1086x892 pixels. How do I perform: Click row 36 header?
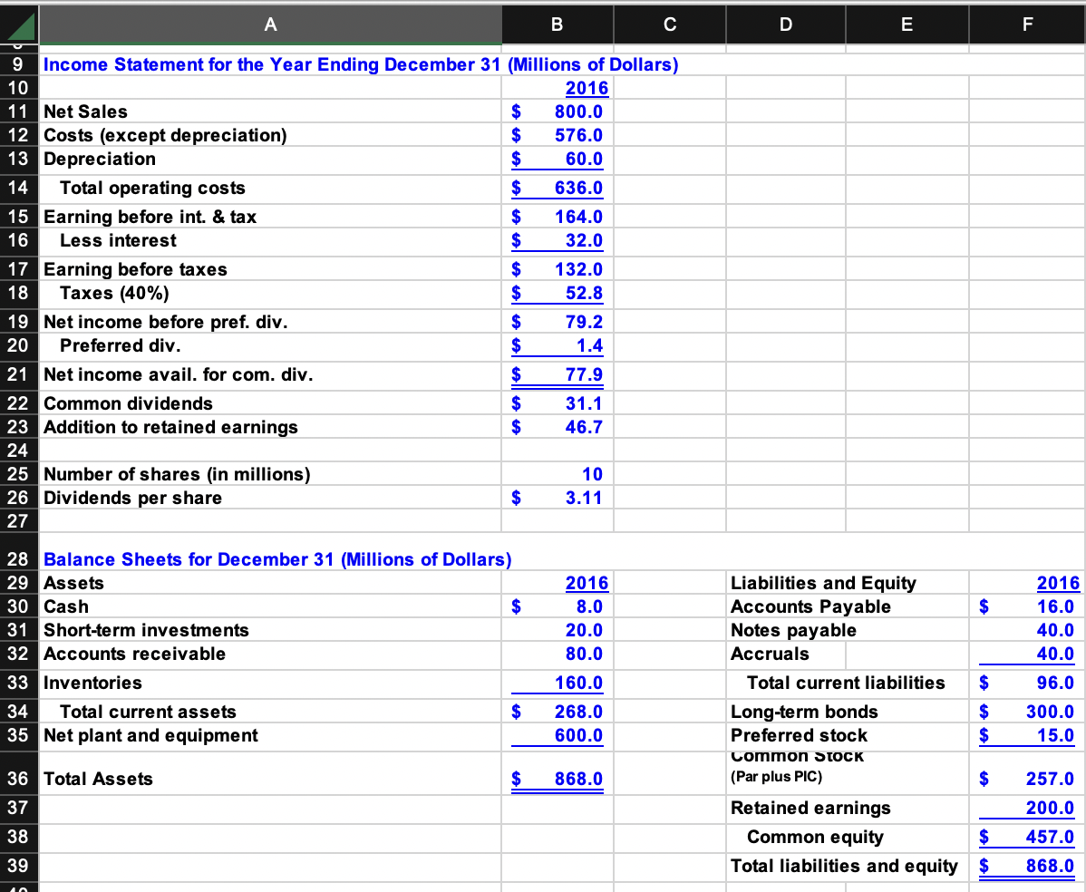coord(20,778)
